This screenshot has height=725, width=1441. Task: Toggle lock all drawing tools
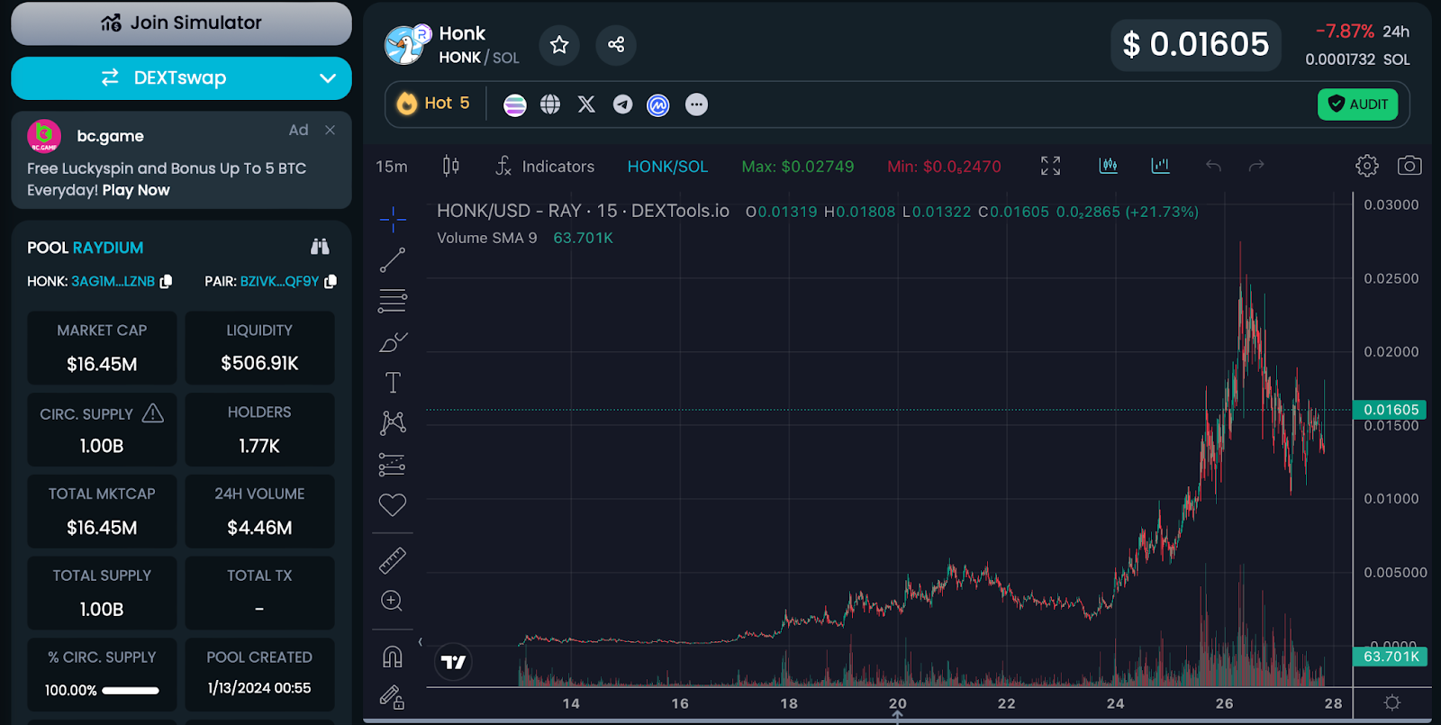click(x=392, y=697)
